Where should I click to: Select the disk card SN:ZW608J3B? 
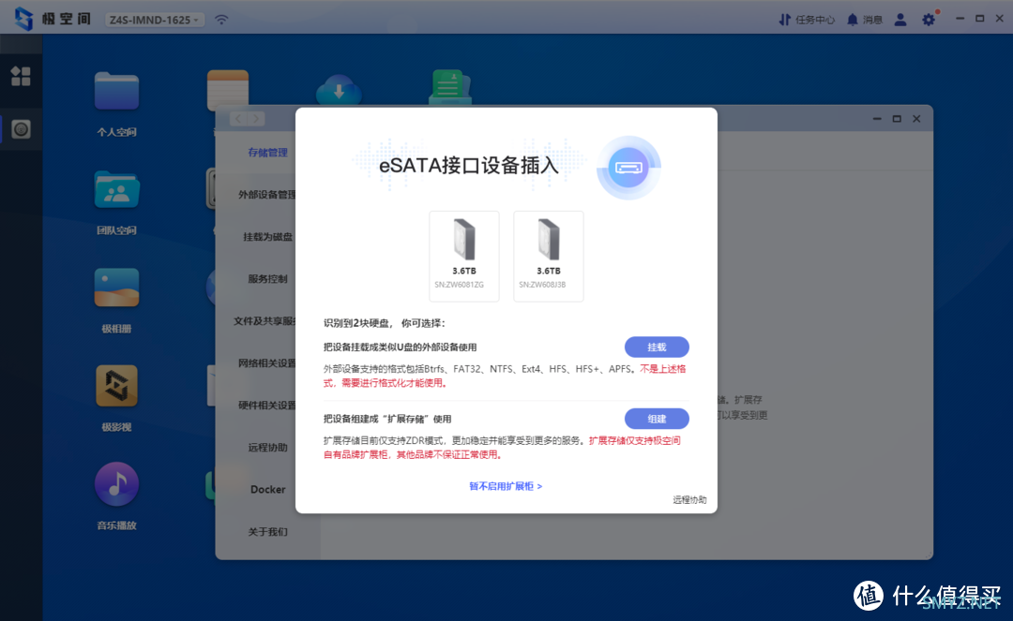tap(549, 256)
